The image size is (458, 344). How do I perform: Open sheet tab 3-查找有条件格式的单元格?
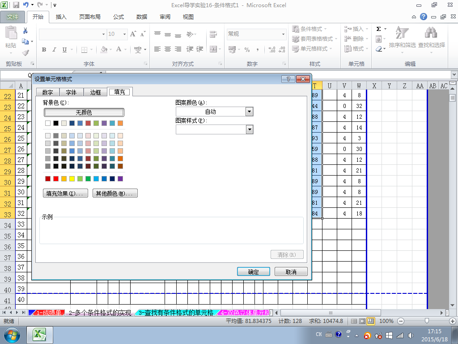click(176, 313)
